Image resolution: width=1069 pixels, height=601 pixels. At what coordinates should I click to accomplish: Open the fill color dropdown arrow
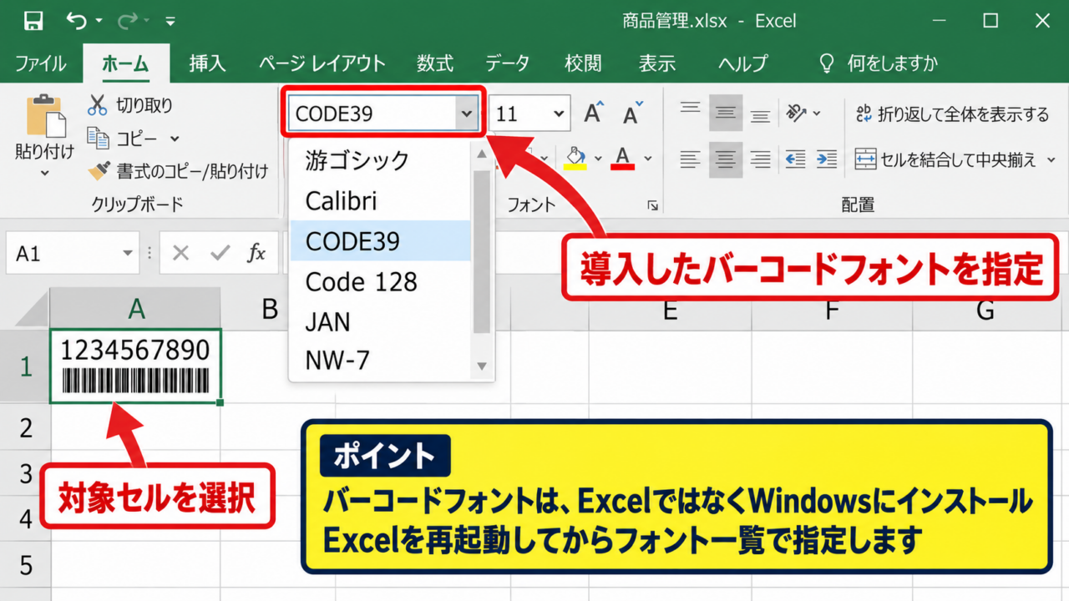pyautogui.click(x=599, y=159)
